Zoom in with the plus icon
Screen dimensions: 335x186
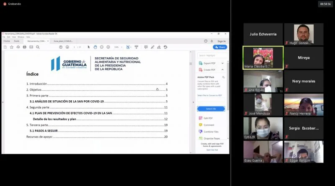point(108,47)
